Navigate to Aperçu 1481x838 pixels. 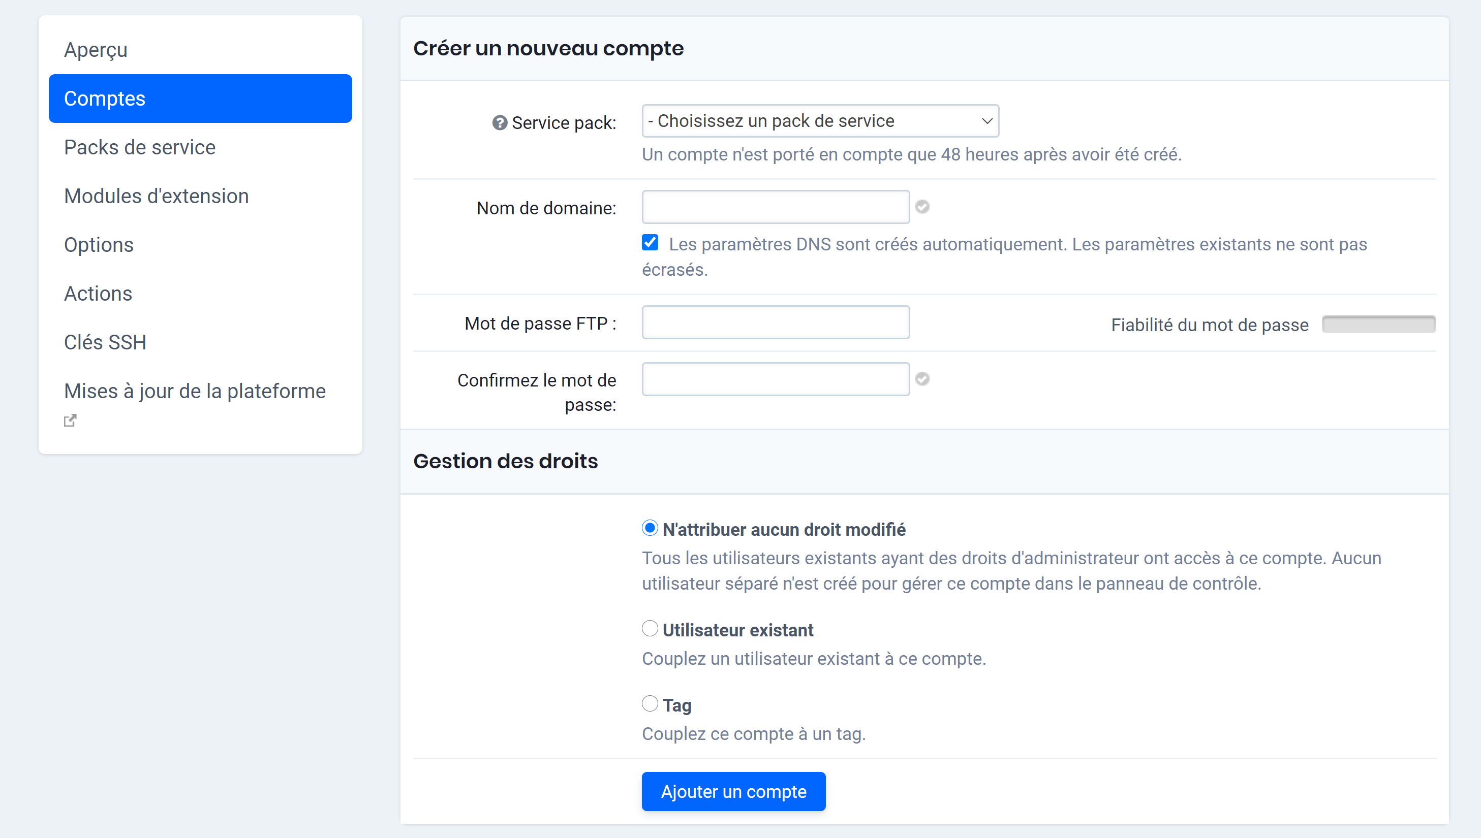96,49
